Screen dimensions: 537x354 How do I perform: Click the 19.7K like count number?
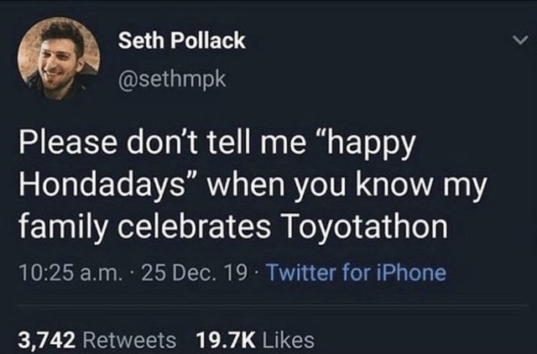[x=226, y=340]
